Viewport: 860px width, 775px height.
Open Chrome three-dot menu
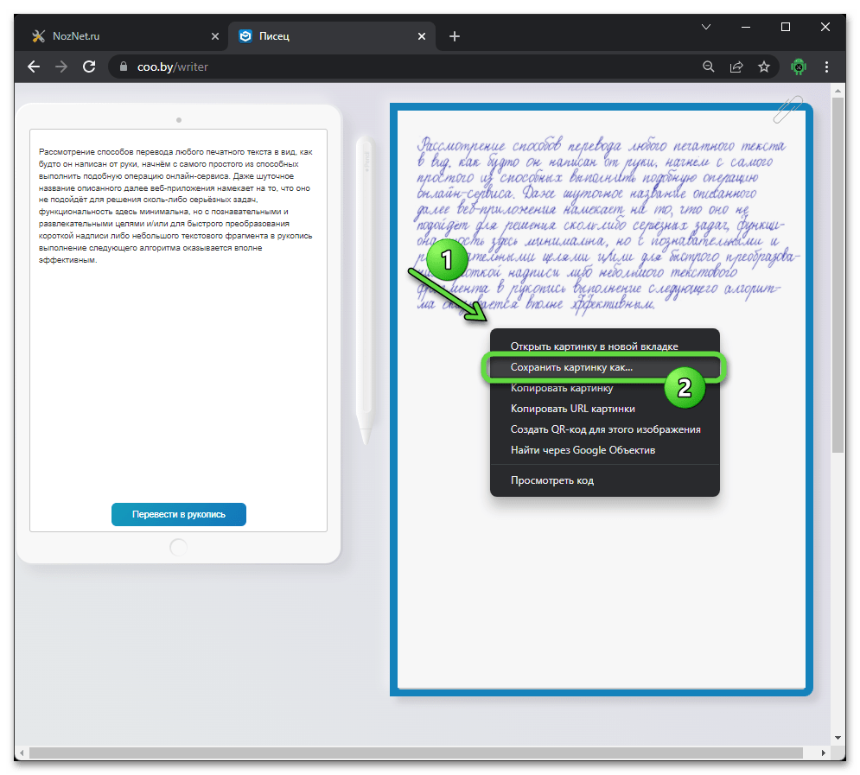(x=827, y=67)
